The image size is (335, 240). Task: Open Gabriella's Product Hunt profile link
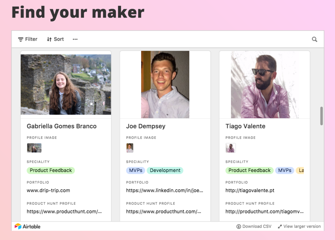64,212
